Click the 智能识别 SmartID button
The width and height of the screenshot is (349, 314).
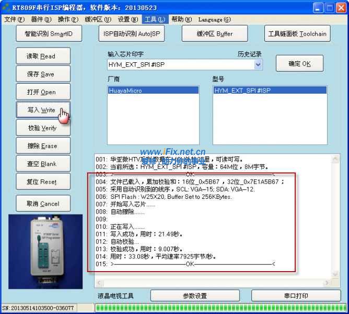coord(49,33)
